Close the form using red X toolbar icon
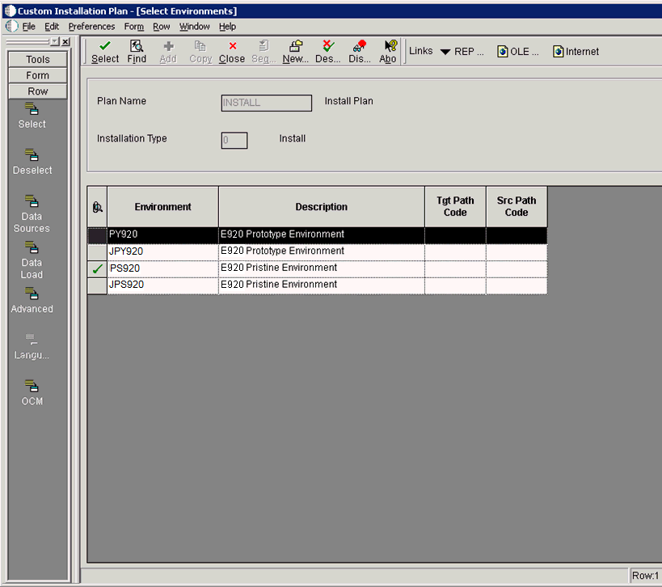 232,45
